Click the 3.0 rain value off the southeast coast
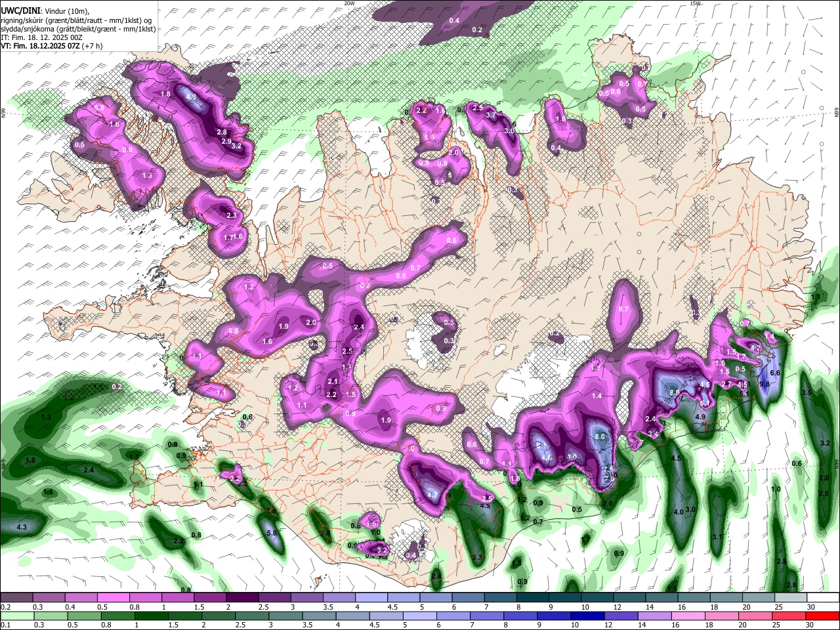The width and height of the screenshot is (840, 630). pos(690,510)
